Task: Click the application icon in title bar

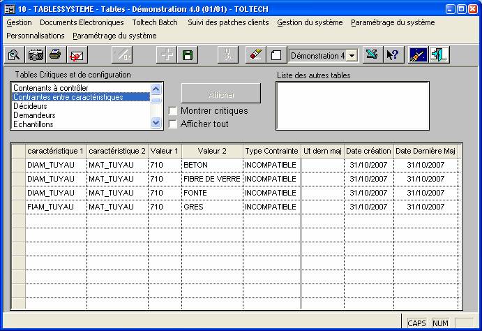Action: (x=10, y=9)
